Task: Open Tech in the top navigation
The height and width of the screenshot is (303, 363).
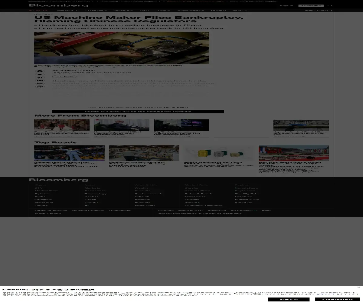Action: coord(144,10)
